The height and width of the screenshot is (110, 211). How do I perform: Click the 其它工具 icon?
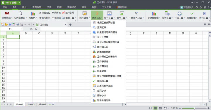pos(205,13)
